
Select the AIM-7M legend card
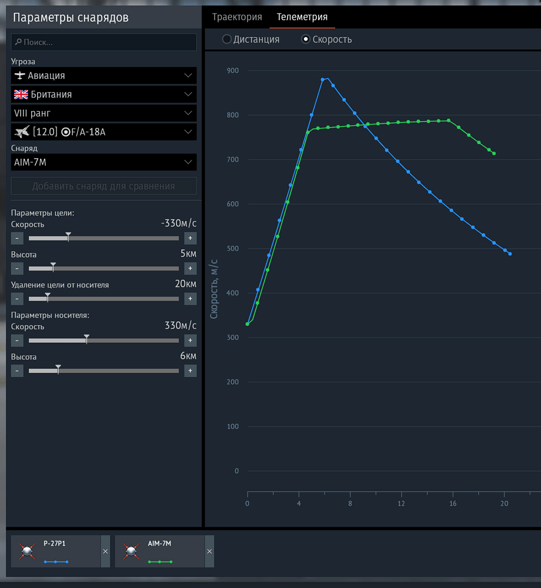pyautogui.click(x=160, y=552)
